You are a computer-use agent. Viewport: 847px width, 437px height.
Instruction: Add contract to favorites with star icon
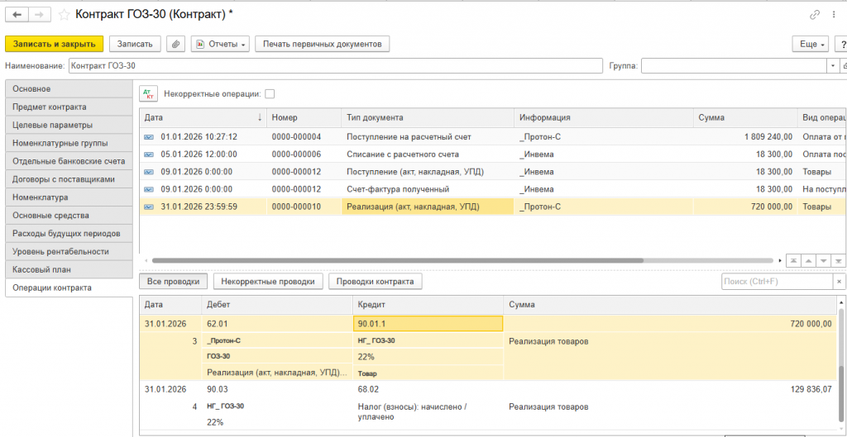point(64,15)
